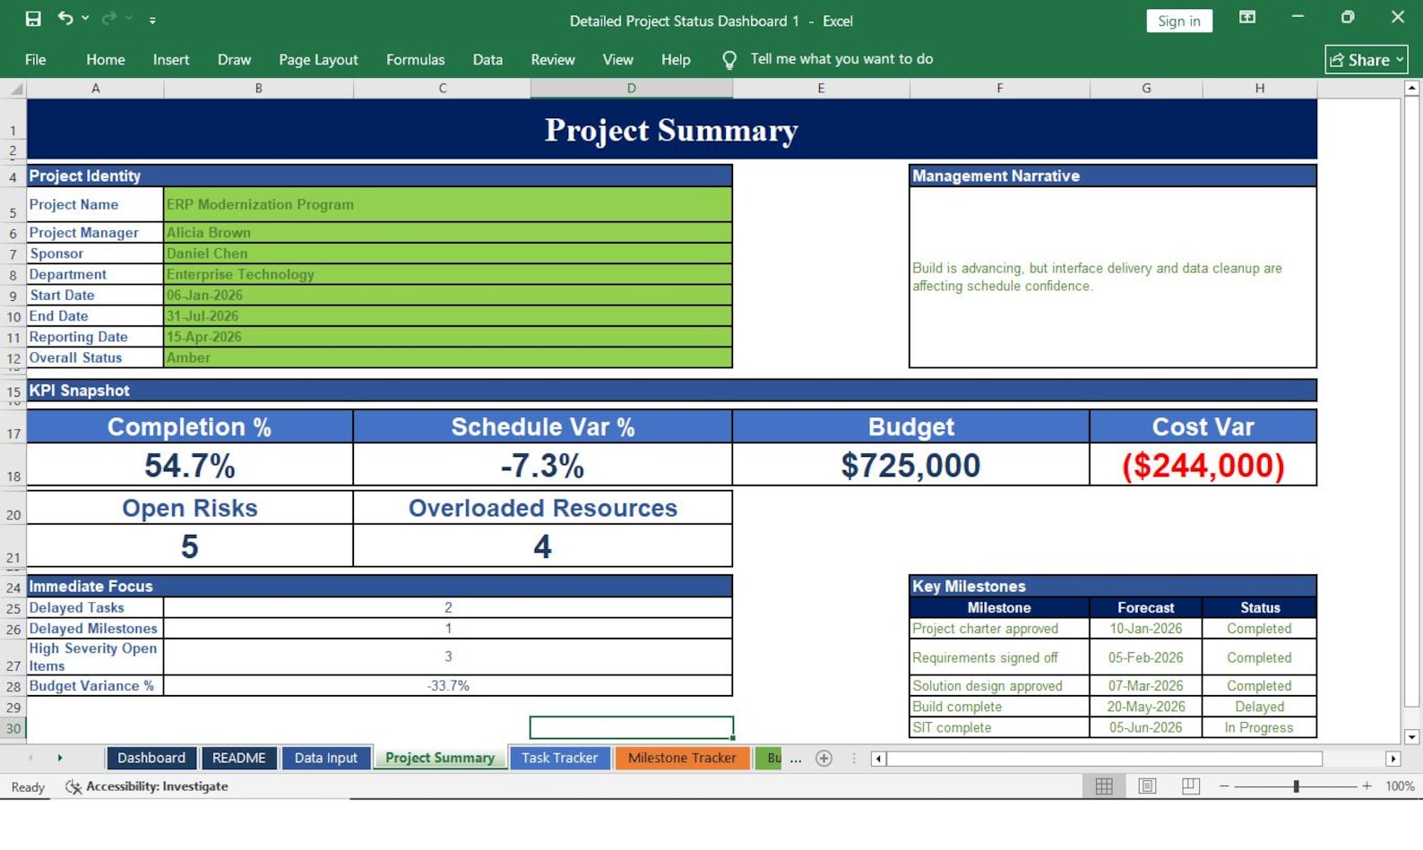Viewport: 1423px width, 850px height.
Task: Switch to the README sheet tab
Action: tap(238, 758)
